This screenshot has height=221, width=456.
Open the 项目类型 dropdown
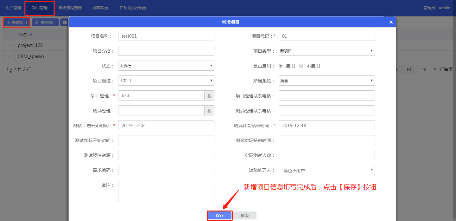tap(326, 51)
